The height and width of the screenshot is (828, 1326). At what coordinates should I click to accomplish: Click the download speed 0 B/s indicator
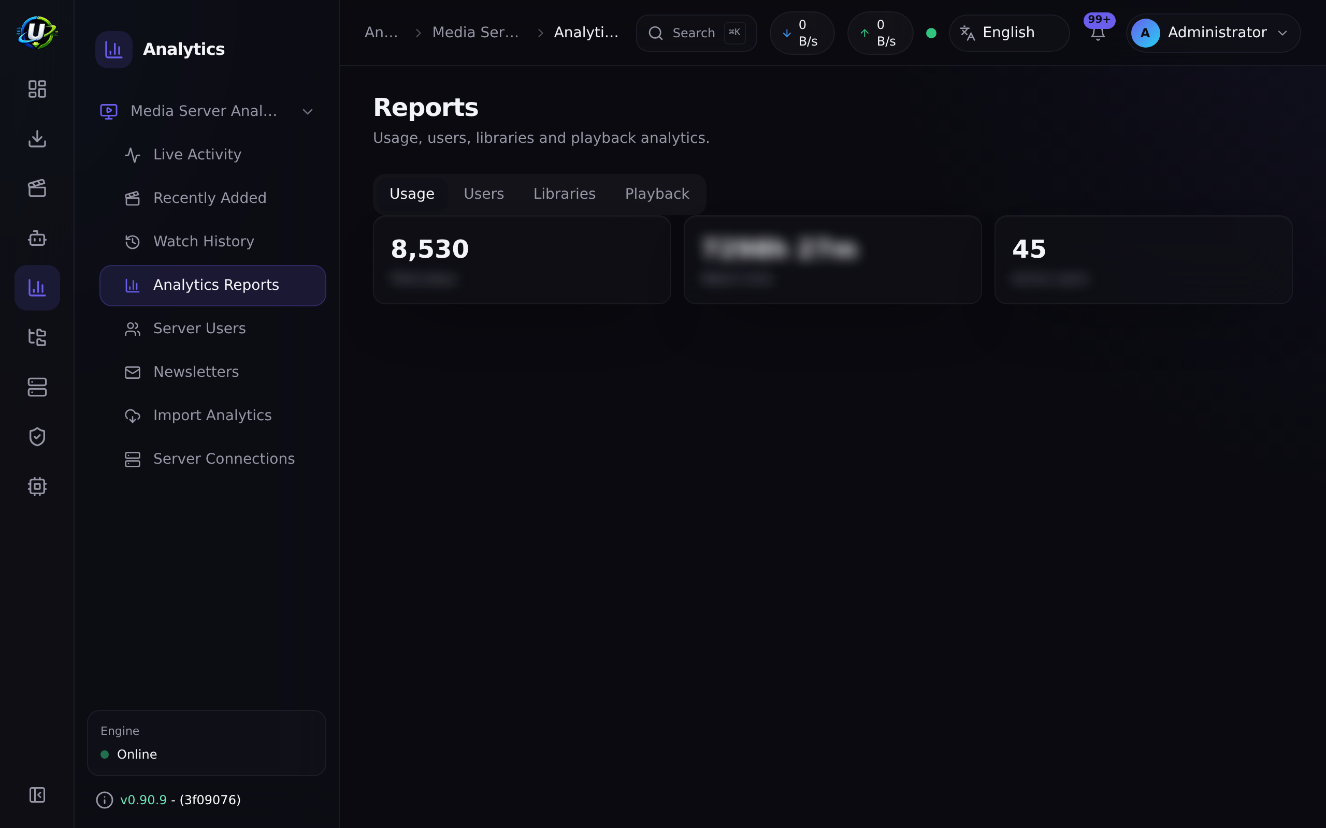tap(802, 33)
